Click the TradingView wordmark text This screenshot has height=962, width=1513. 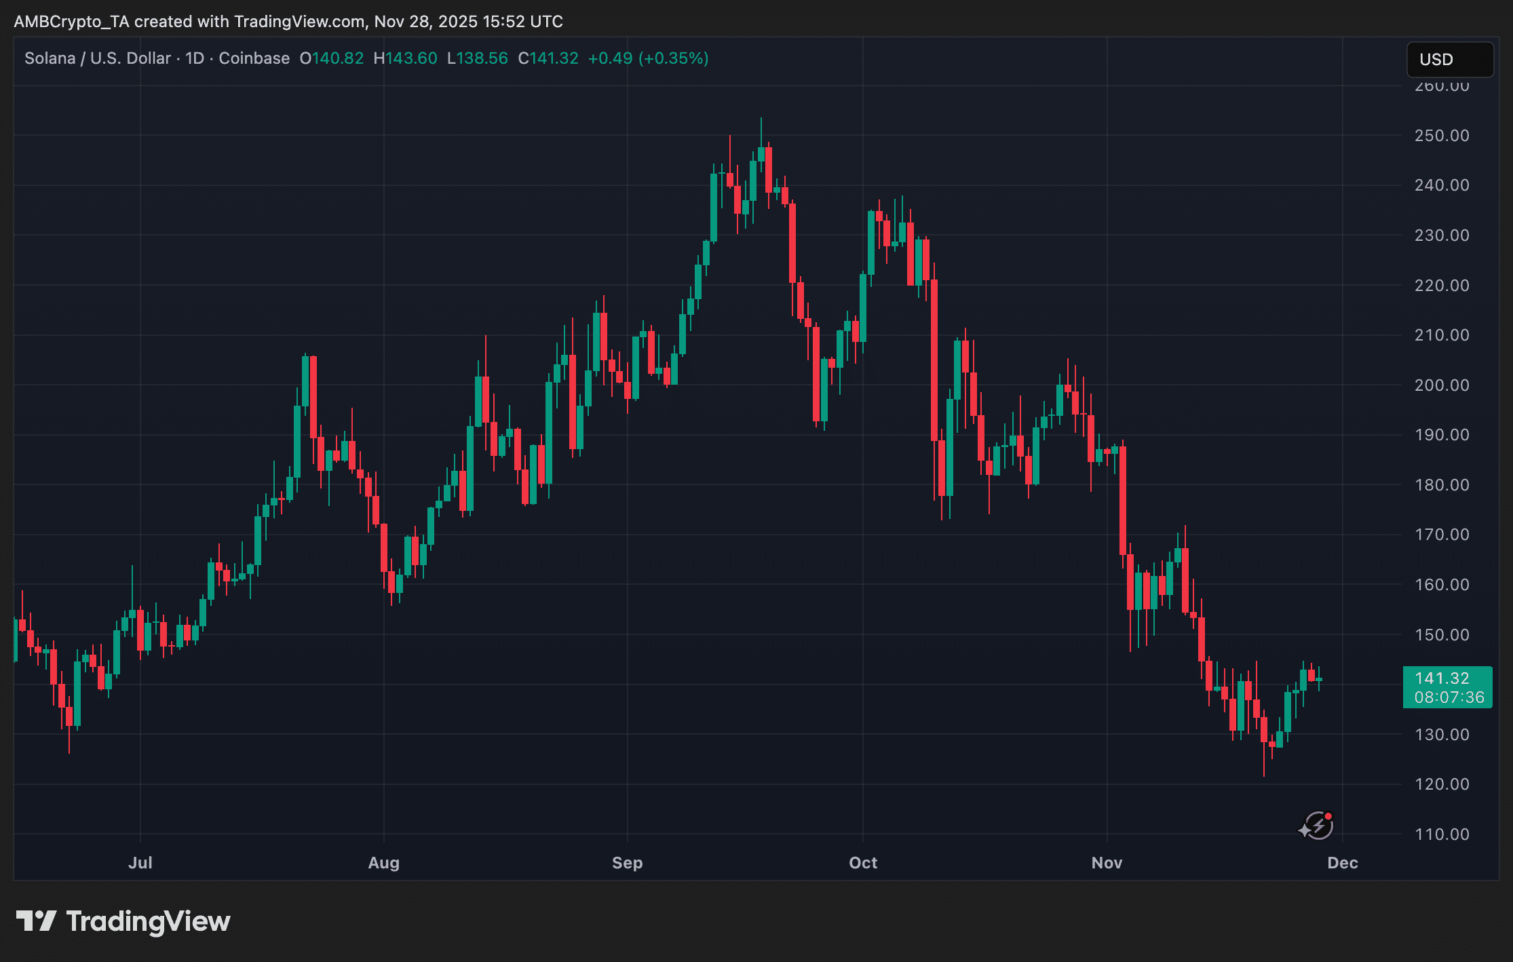148,921
